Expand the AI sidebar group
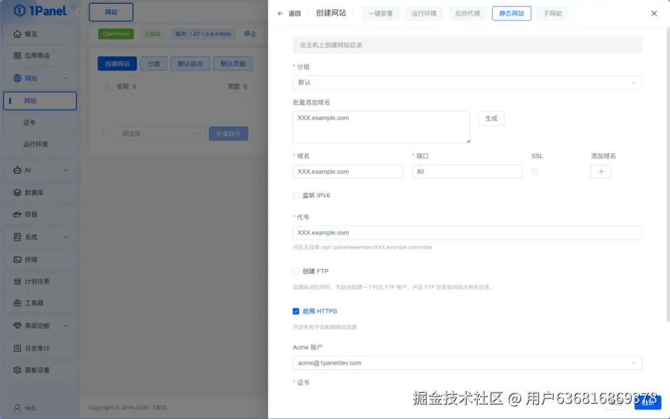The image size is (670, 419). pos(66,170)
